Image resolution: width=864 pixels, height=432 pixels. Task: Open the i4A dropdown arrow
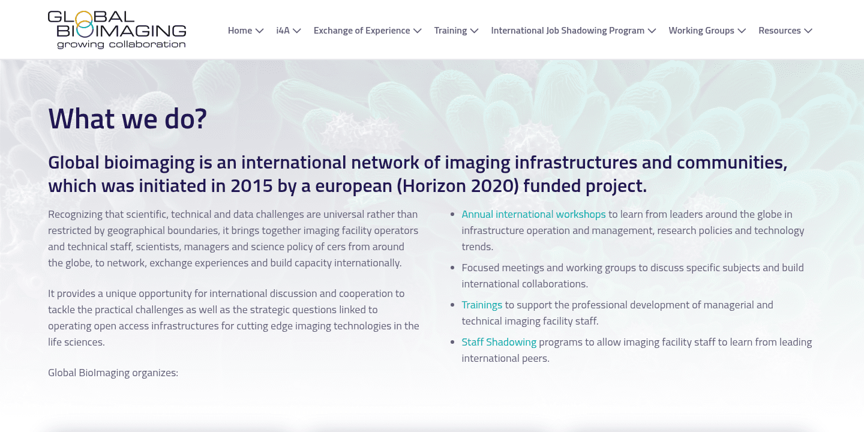(x=298, y=30)
